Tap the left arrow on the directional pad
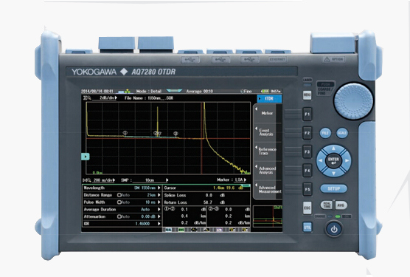 [x=321, y=160]
